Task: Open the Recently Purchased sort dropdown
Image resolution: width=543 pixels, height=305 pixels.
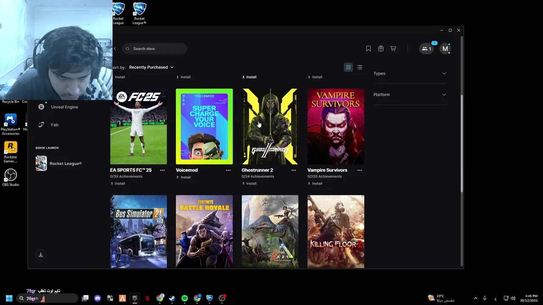Action: 151,67
